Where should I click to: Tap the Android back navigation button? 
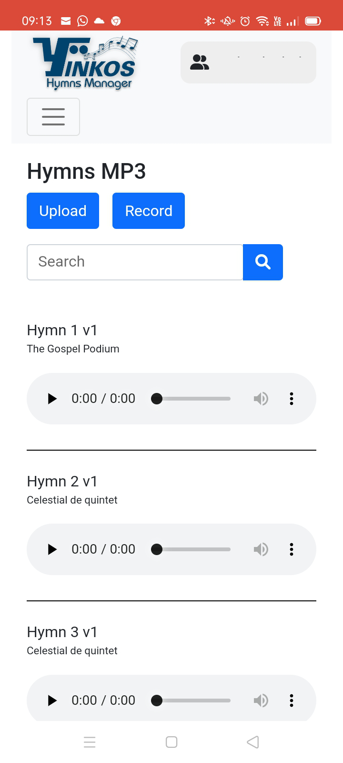point(253,742)
